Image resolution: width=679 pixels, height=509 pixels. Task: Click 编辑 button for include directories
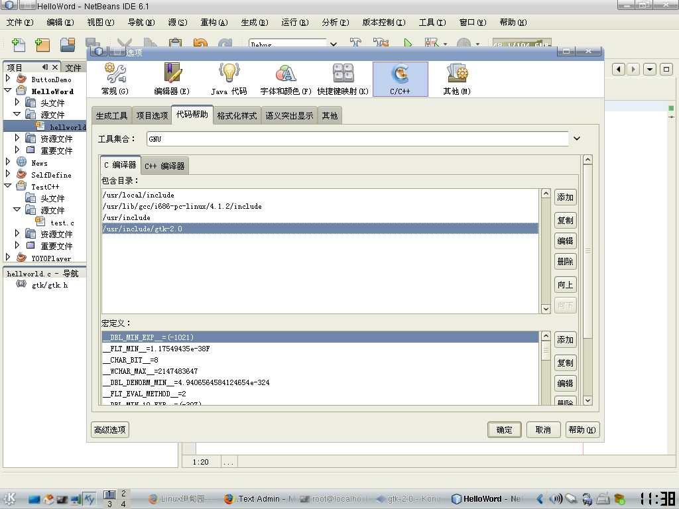pos(565,241)
